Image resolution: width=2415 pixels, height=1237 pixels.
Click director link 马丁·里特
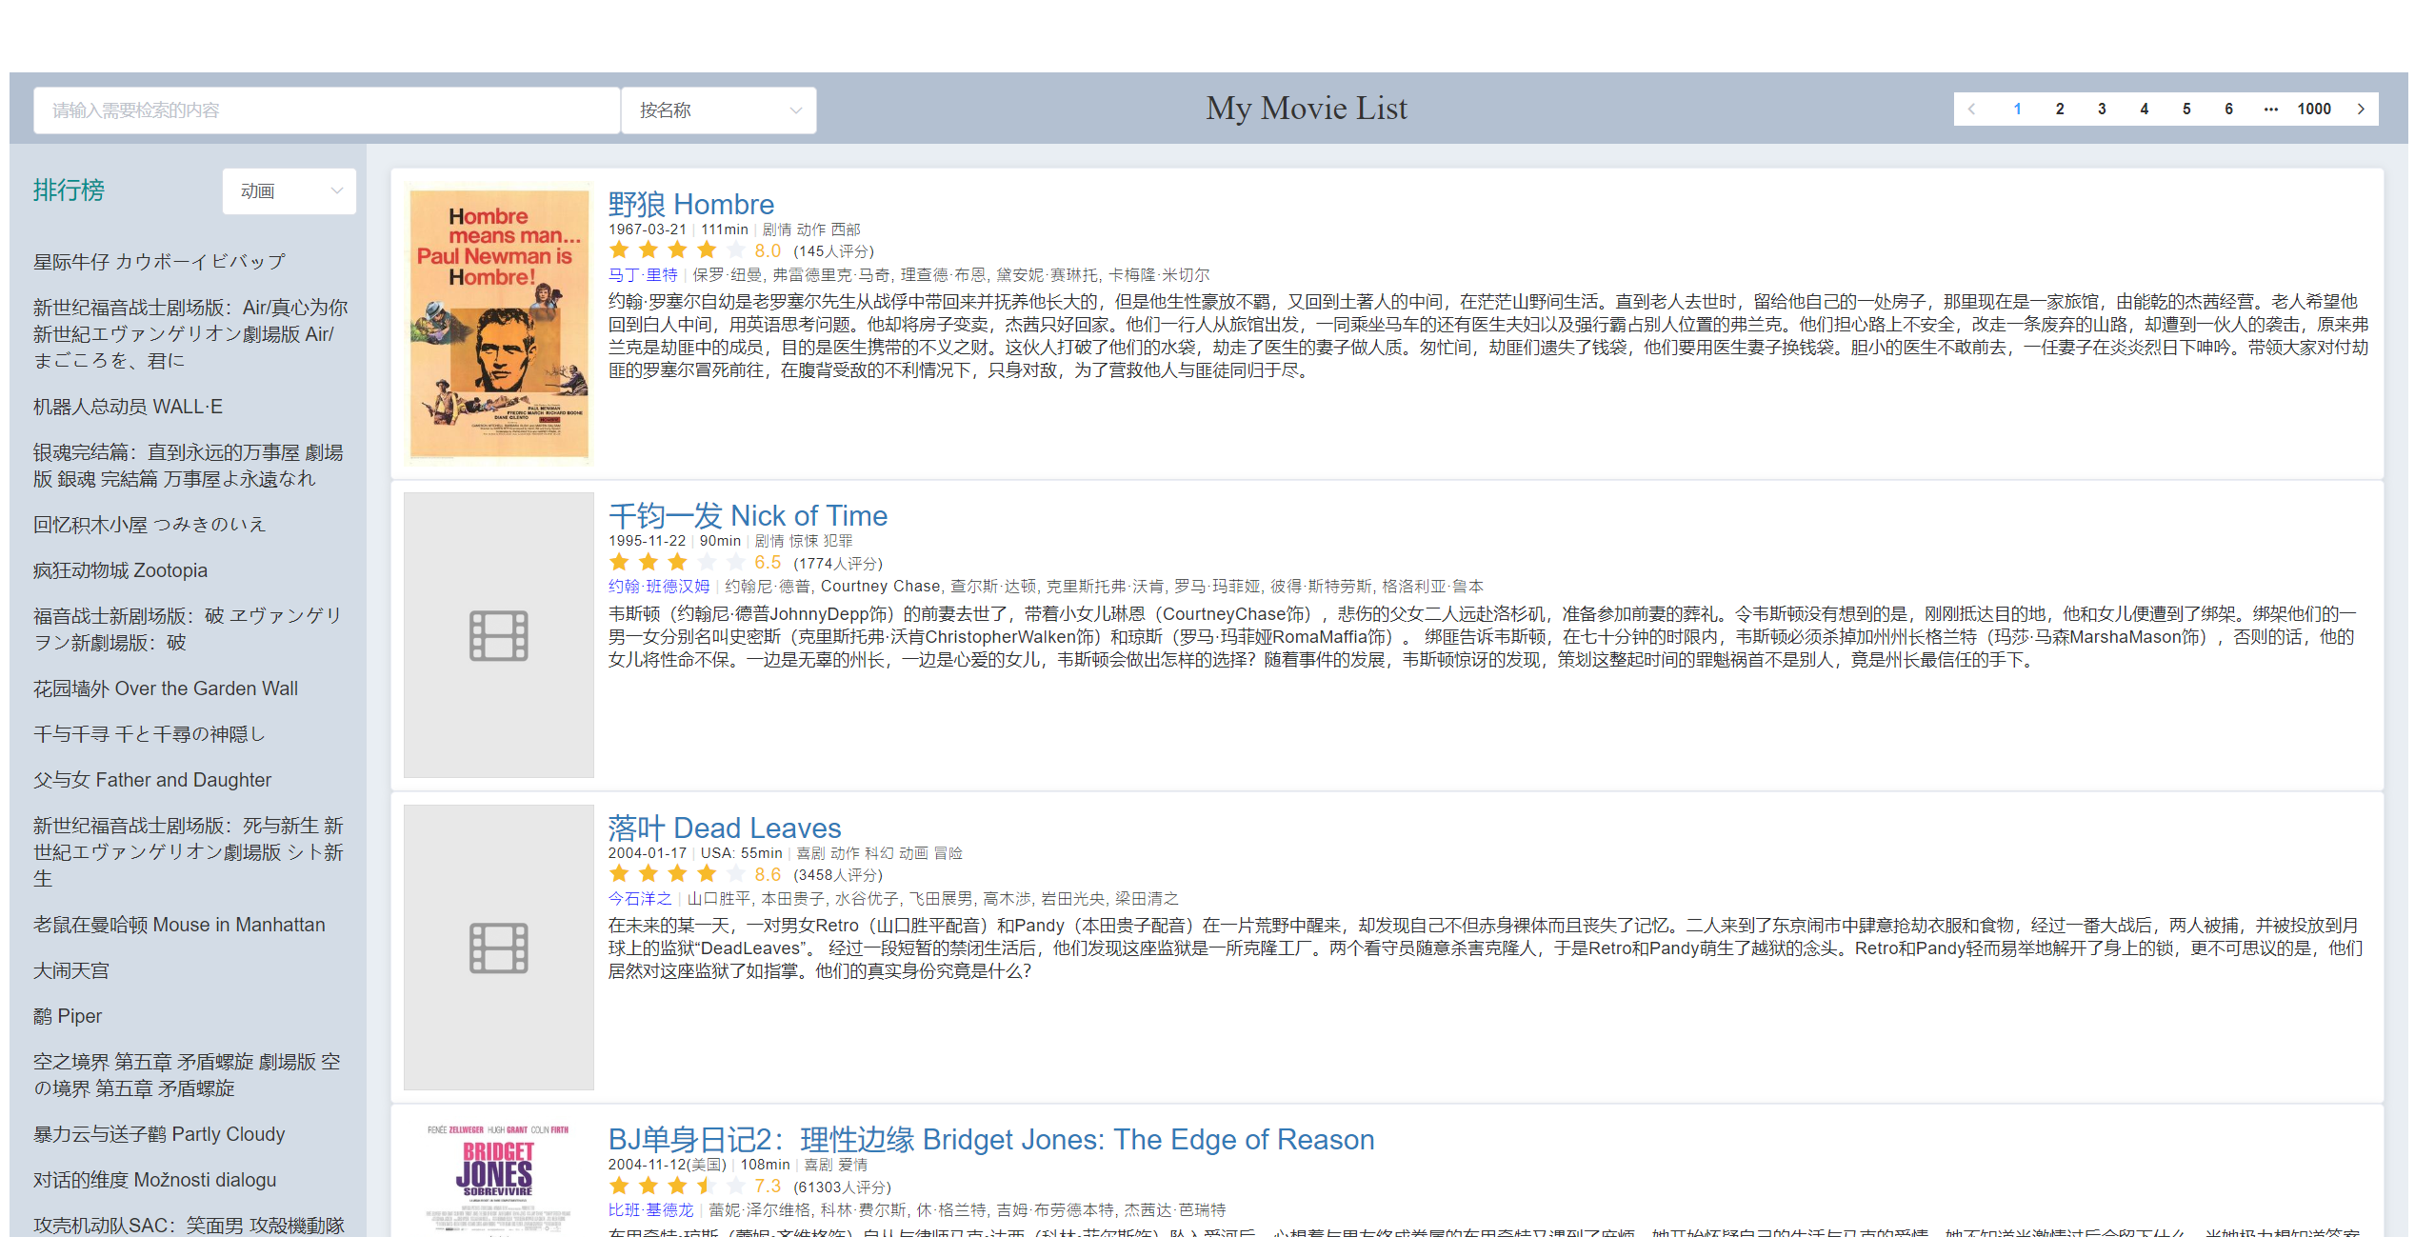[x=643, y=275]
